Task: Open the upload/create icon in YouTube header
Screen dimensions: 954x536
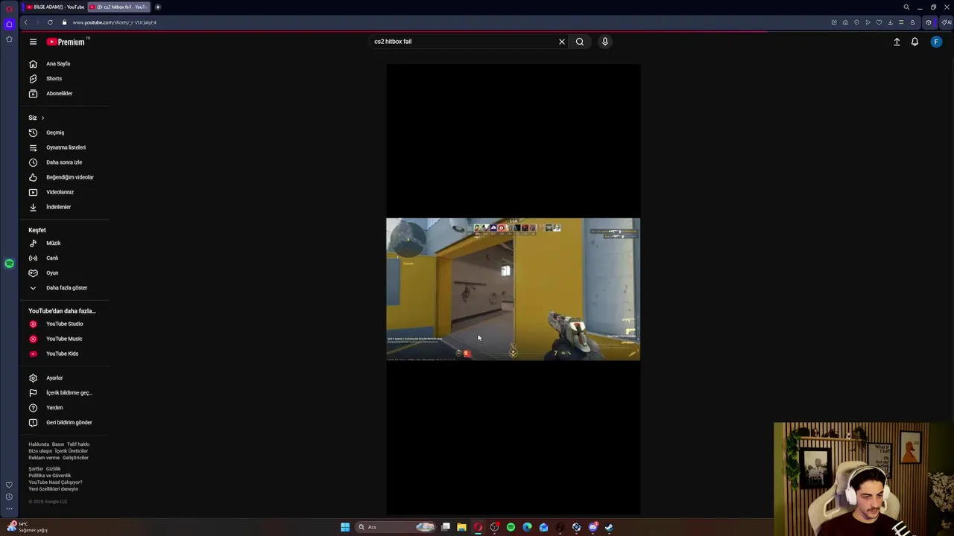Action: pos(897,42)
